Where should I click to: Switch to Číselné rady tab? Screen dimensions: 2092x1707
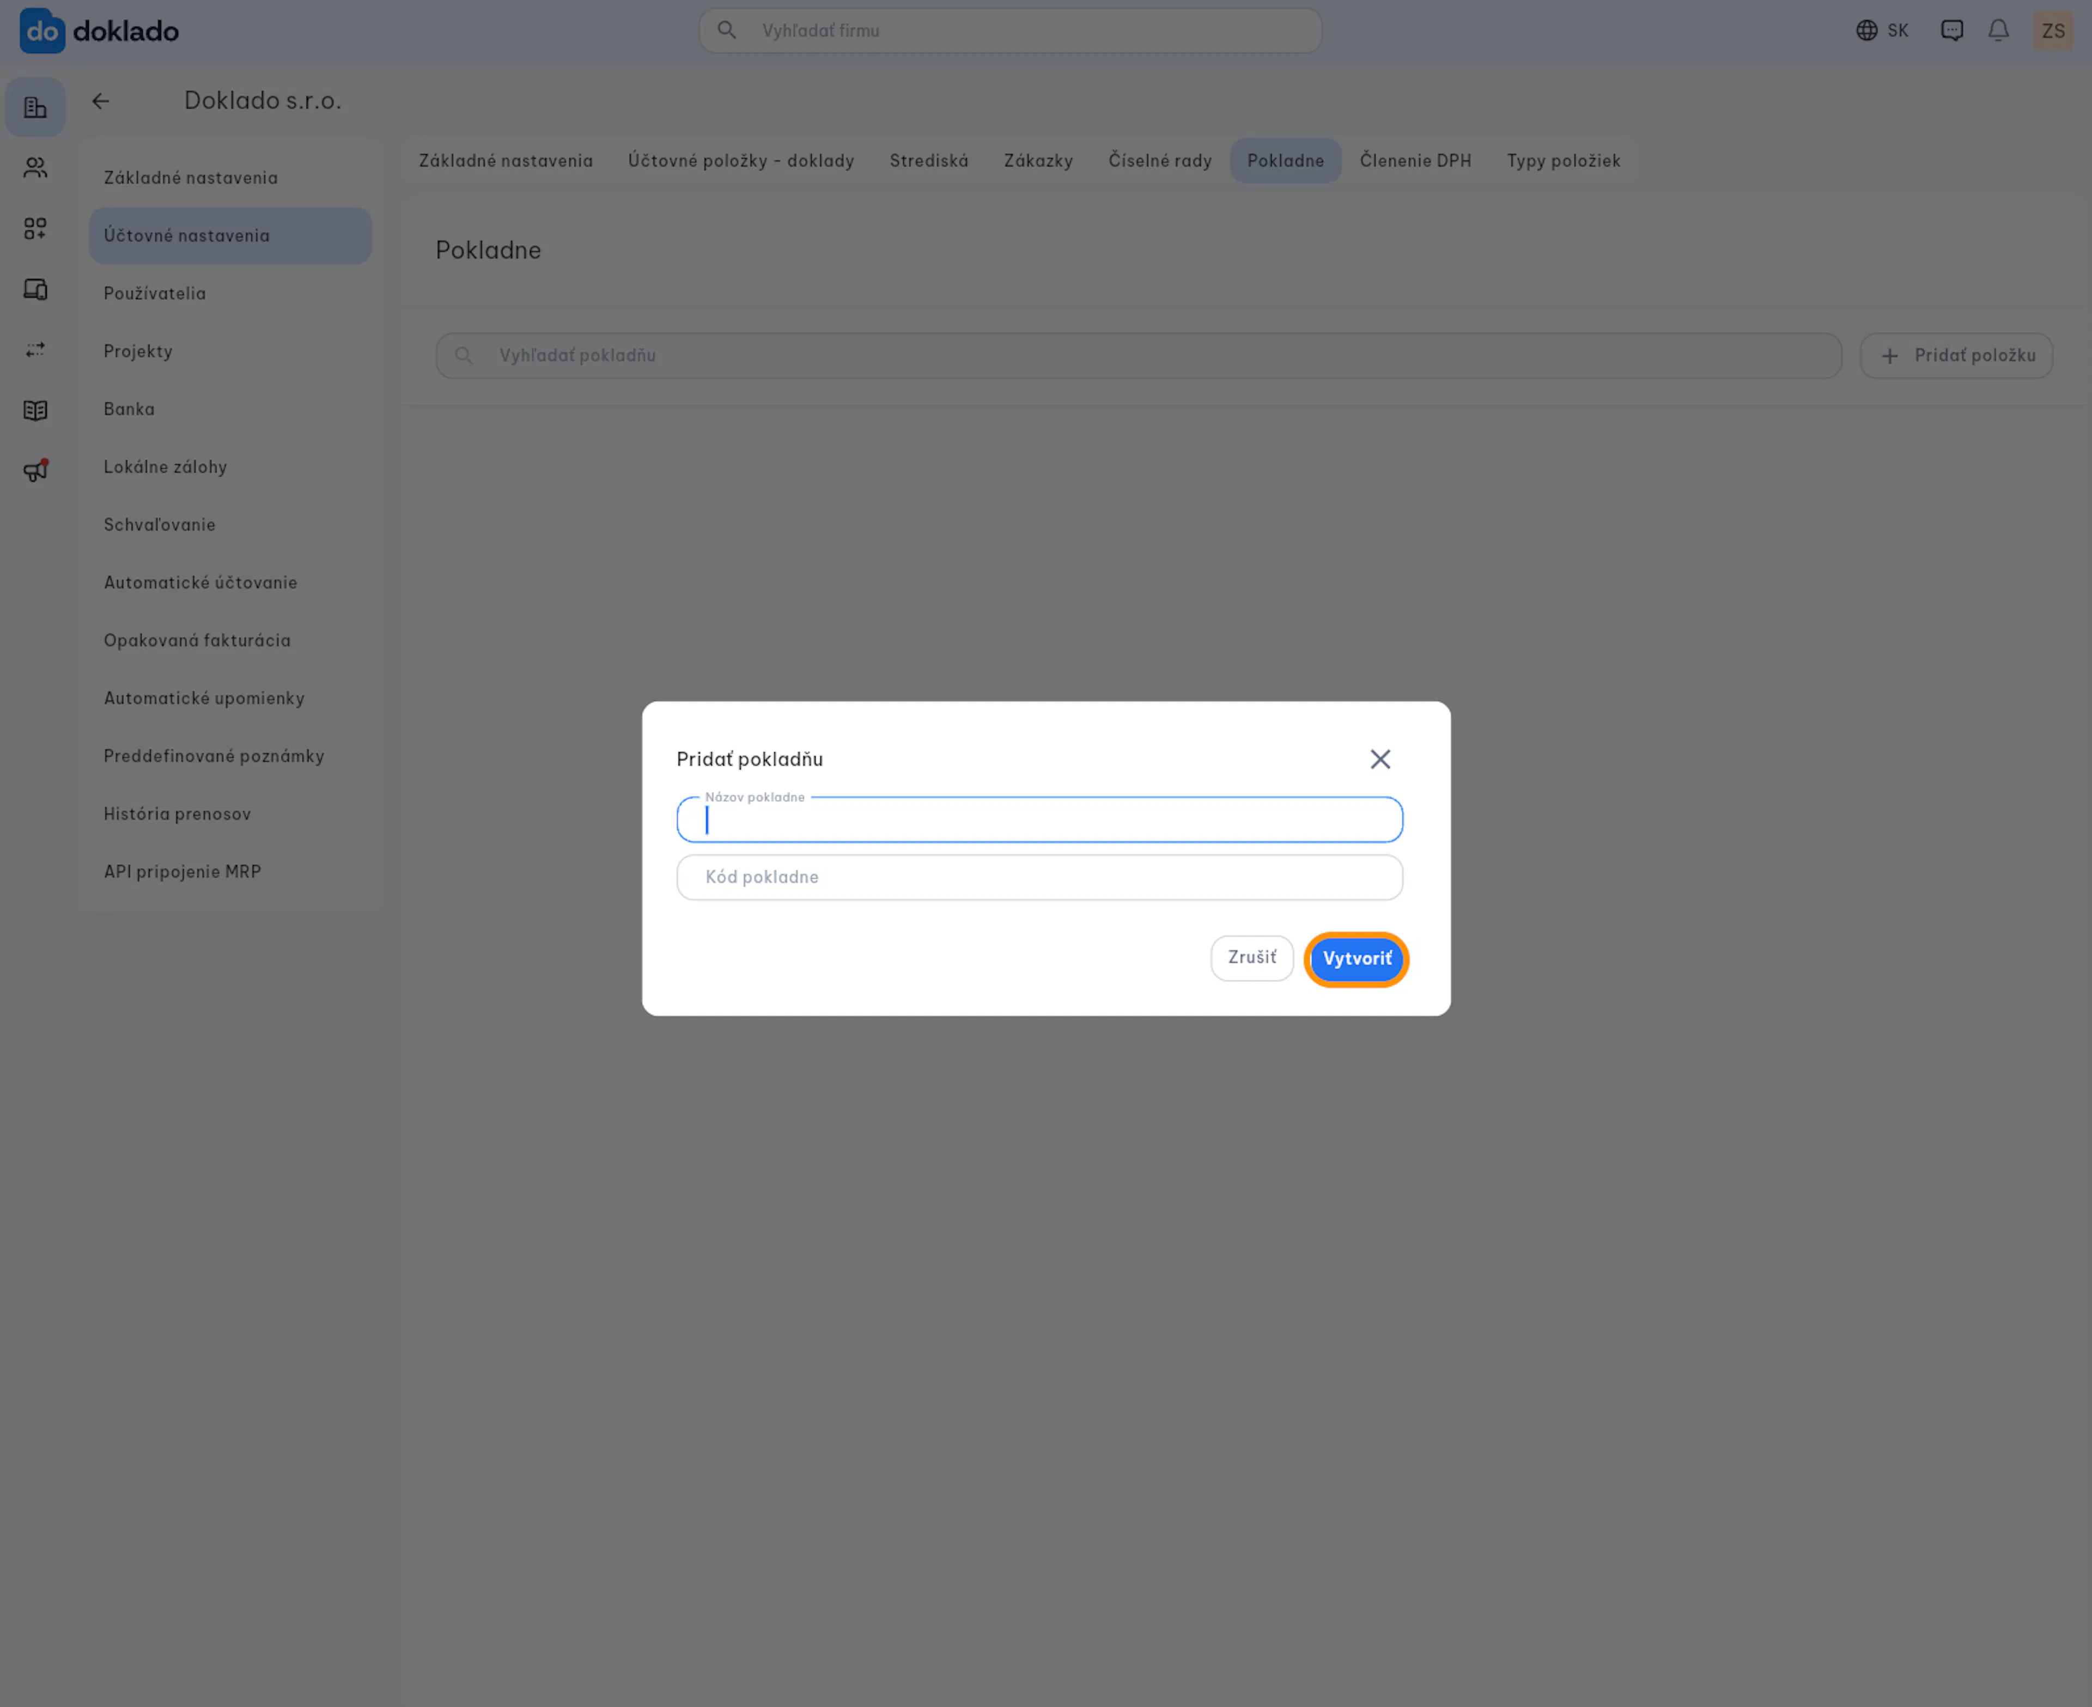pyautogui.click(x=1160, y=161)
